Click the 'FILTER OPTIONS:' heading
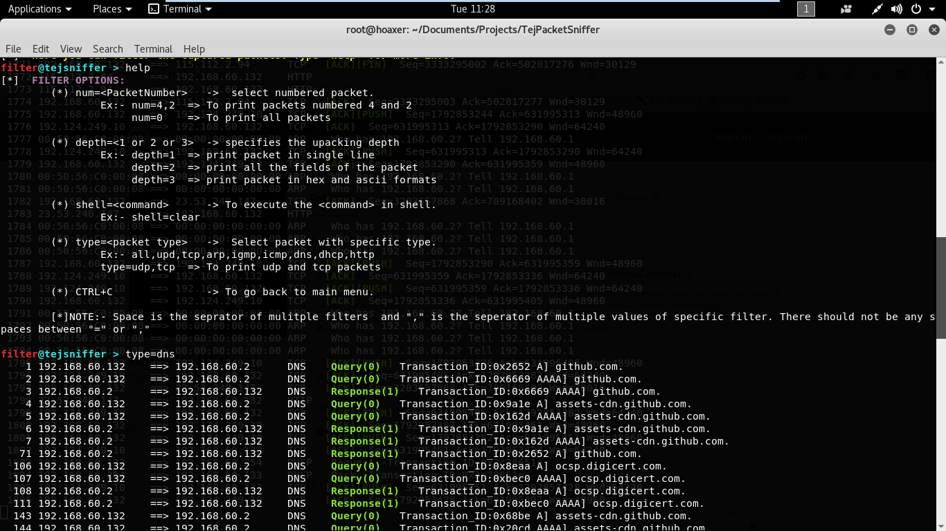946x531 pixels. 78,80
